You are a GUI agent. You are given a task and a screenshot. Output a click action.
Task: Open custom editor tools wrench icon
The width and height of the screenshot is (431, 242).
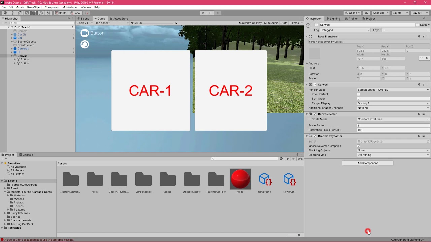pos(48,13)
